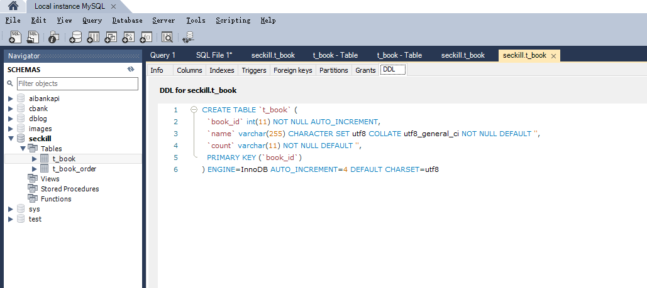Screen dimensions: 647x288
Task: Collapse the seckill schema
Action: click(11, 139)
